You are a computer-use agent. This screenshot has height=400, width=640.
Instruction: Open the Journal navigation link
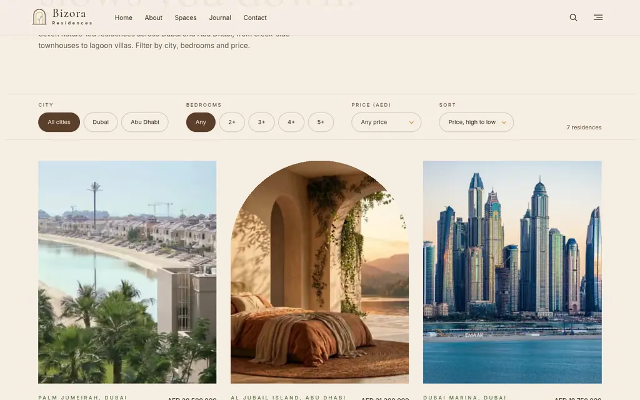[x=220, y=17]
